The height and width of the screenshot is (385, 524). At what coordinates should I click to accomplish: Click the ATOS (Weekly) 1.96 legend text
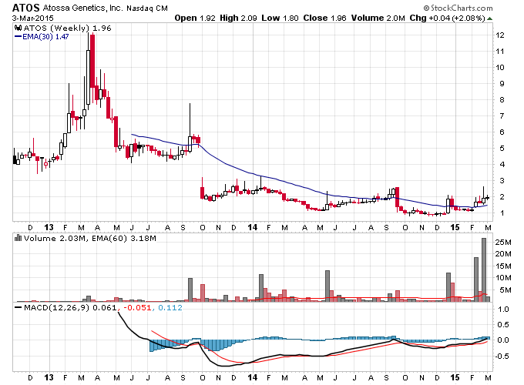click(67, 28)
